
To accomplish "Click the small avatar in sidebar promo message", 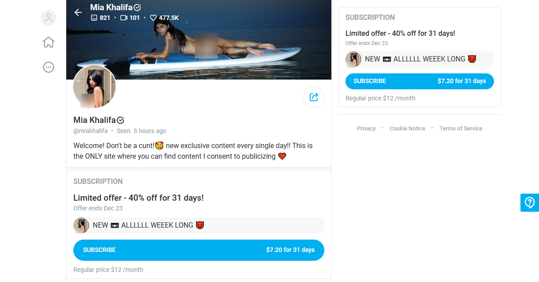I will pos(353,59).
